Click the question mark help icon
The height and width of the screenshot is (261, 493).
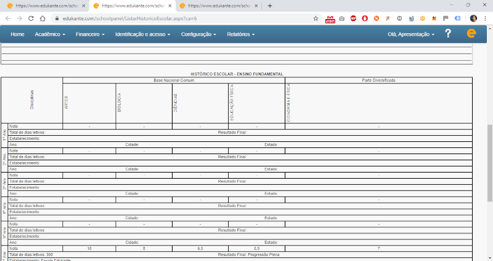click(x=448, y=33)
